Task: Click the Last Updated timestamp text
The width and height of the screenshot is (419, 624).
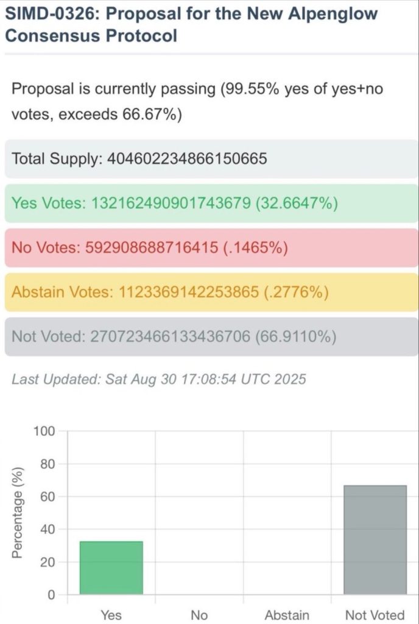Action: [159, 379]
